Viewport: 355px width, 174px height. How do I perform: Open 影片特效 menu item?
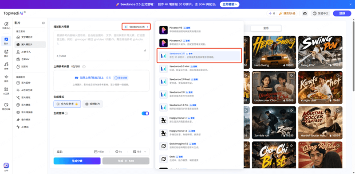click(30, 97)
